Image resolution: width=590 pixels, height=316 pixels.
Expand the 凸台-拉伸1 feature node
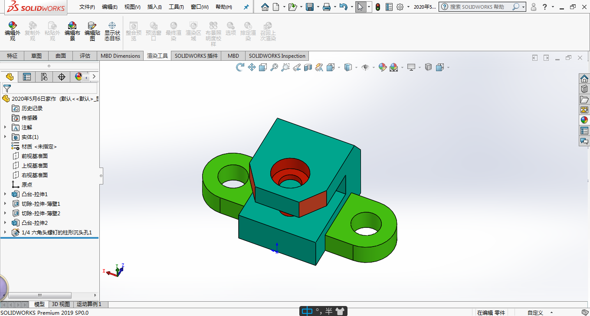5,194
